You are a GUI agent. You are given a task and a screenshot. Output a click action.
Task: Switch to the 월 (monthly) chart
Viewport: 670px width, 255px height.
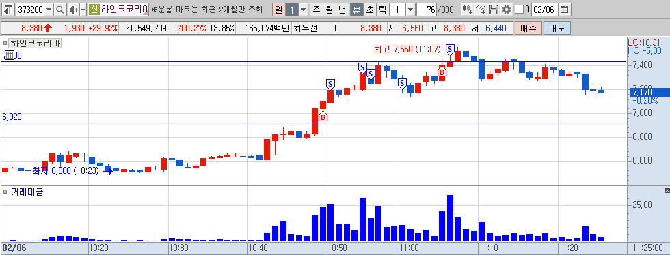329,9
